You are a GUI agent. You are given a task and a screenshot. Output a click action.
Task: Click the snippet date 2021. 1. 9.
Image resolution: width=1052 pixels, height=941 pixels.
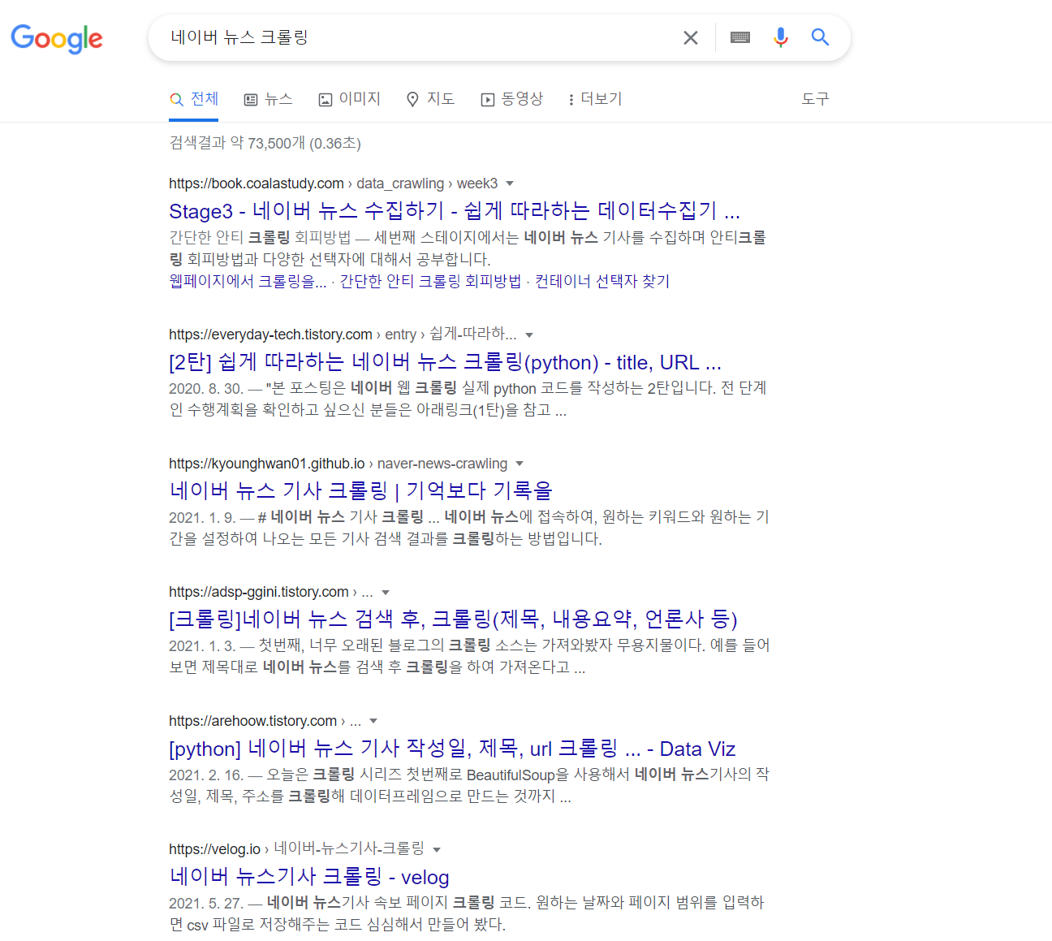(x=202, y=518)
